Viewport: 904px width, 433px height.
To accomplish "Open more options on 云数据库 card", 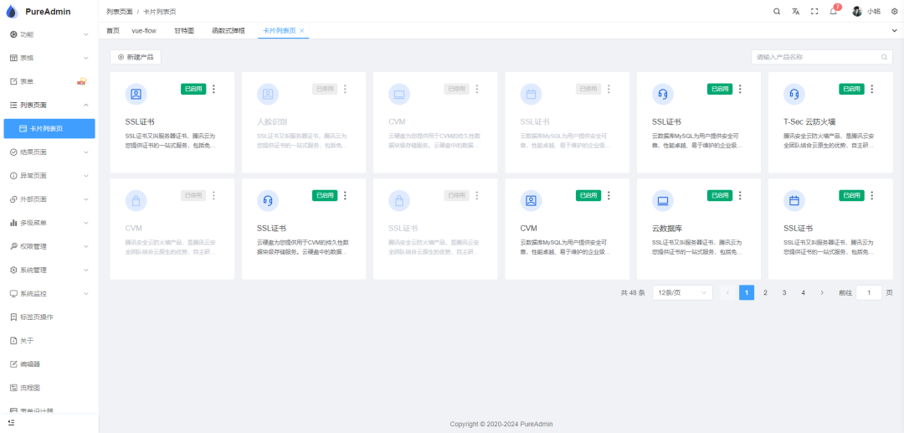I will (739, 195).
